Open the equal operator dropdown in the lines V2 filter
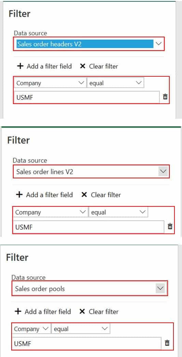This screenshot has height=357, width=182. coord(118,212)
